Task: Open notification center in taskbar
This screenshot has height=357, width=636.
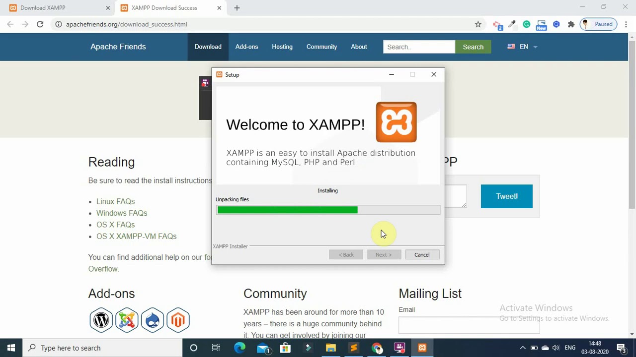Action: 621,348
